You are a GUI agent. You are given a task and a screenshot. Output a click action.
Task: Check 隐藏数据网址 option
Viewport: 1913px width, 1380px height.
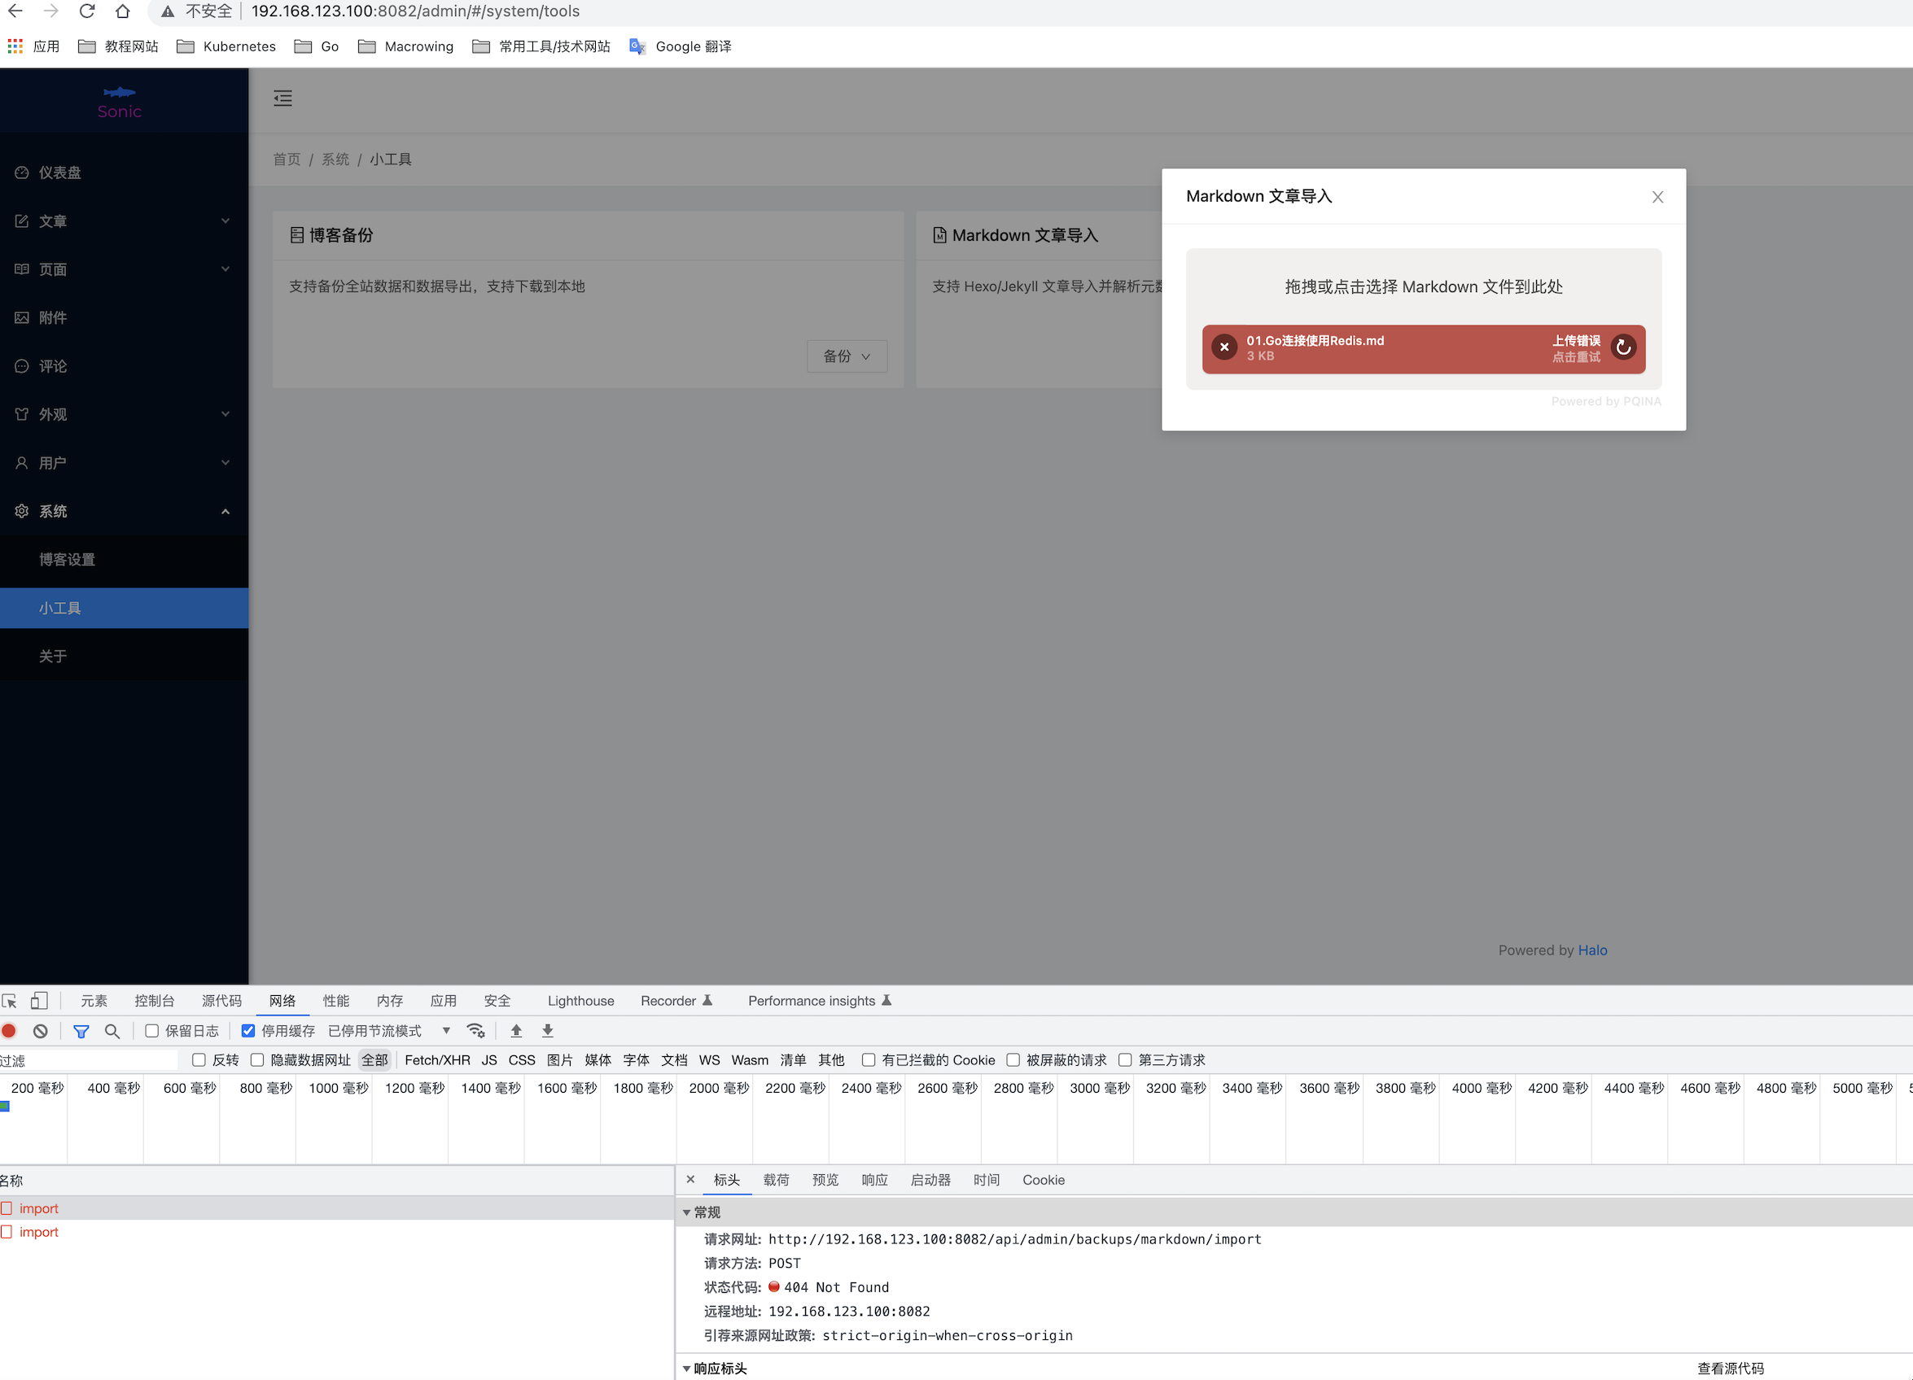257,1059
